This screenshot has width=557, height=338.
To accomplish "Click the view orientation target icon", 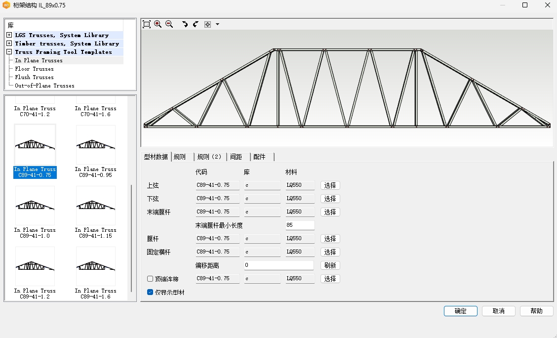I will click(x=207, y=24).
